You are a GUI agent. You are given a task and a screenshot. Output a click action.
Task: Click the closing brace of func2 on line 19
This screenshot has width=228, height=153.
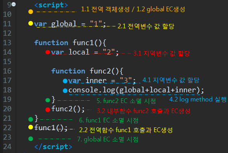coord(54,100)
